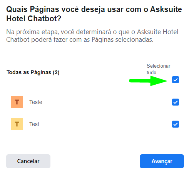
Task: Uncheck the Teste page checkbox
Action: 176,102
